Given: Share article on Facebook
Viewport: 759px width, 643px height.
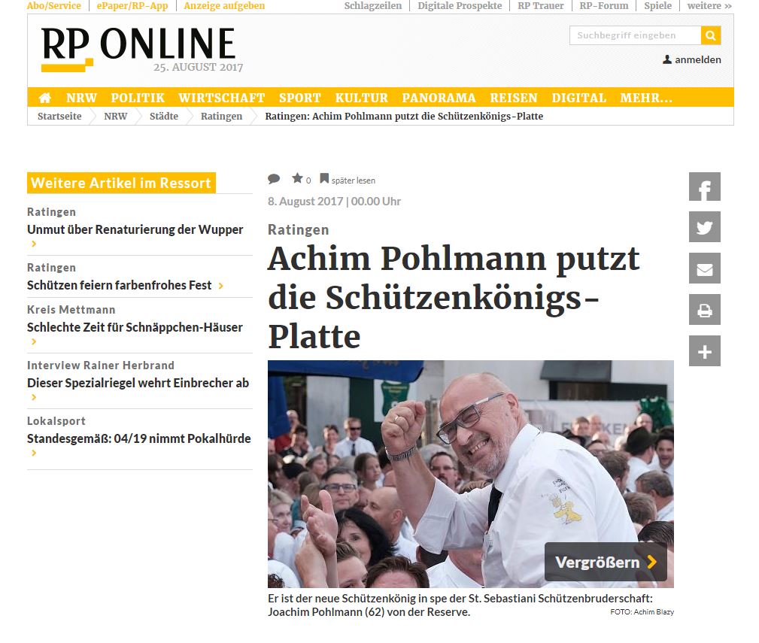Looking at the screenshot, I should 704,187.
